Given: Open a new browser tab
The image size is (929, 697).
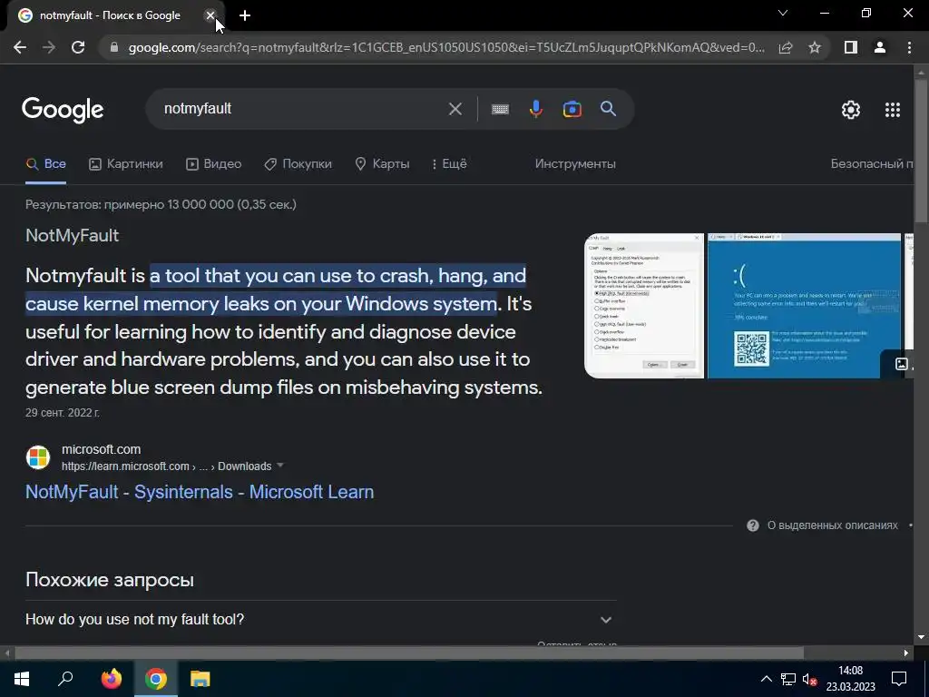Looking at the screenshot, I should click(245, 15).
